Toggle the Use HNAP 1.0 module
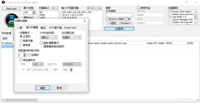Viewport: 200px width, 103px height. tap(171, 17)
